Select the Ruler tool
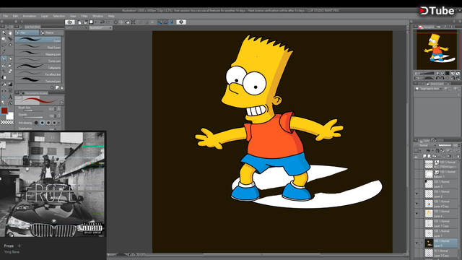The width and height of the screenshot is (462, 260). click(4, 97)
